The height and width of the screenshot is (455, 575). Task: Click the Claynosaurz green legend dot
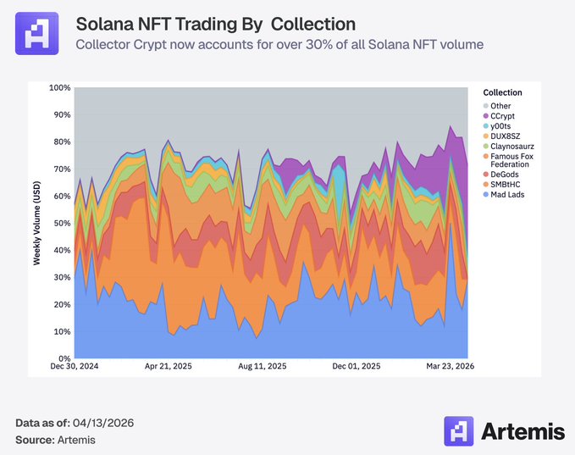[485, 147]
